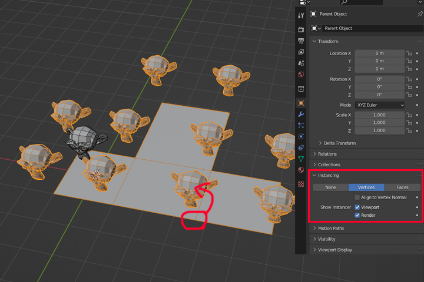Viewport: 424px width, 282px height.
Task: Open the Modifiers wrench tab
Action: tap(301, 114)
